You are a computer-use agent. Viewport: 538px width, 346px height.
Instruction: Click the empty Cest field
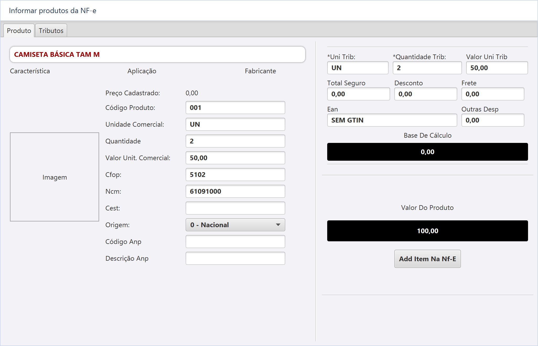point(235,208)
